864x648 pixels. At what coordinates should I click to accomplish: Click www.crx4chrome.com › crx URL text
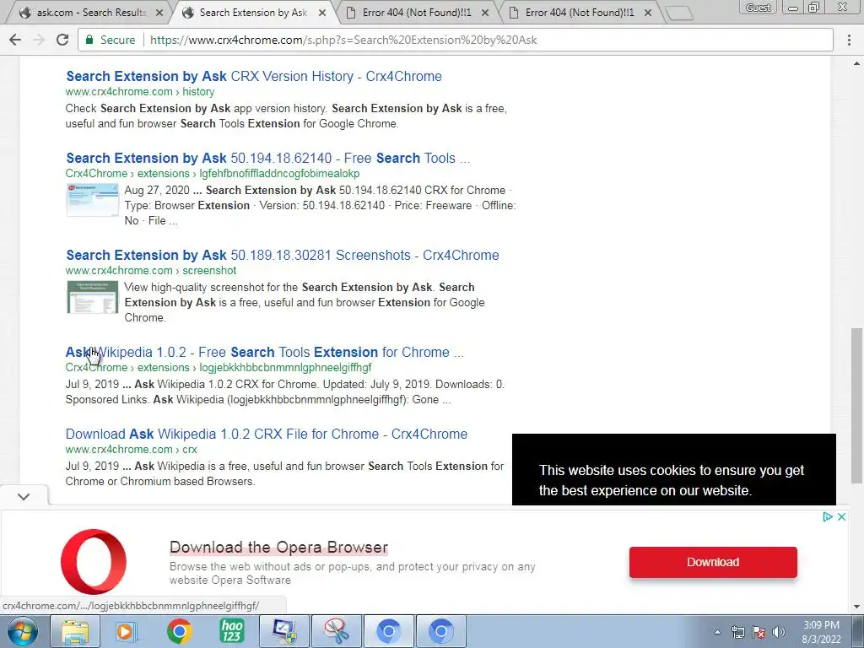pos(131,450)
